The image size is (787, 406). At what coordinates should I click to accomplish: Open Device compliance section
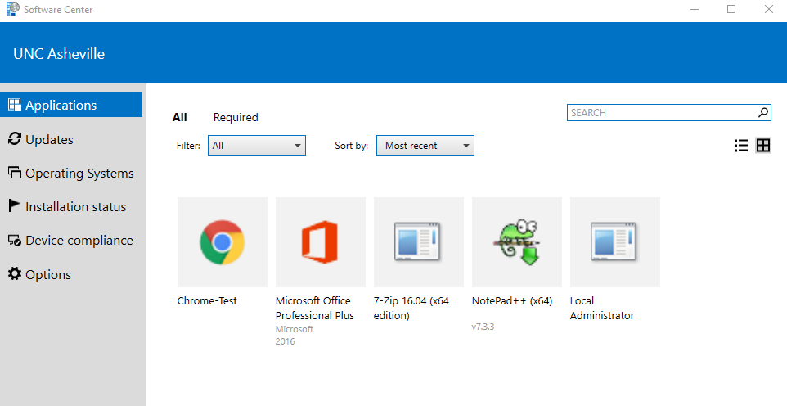(79, 241)
